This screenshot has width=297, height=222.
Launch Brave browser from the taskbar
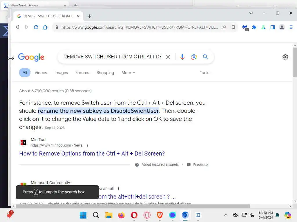click(160, 215)
